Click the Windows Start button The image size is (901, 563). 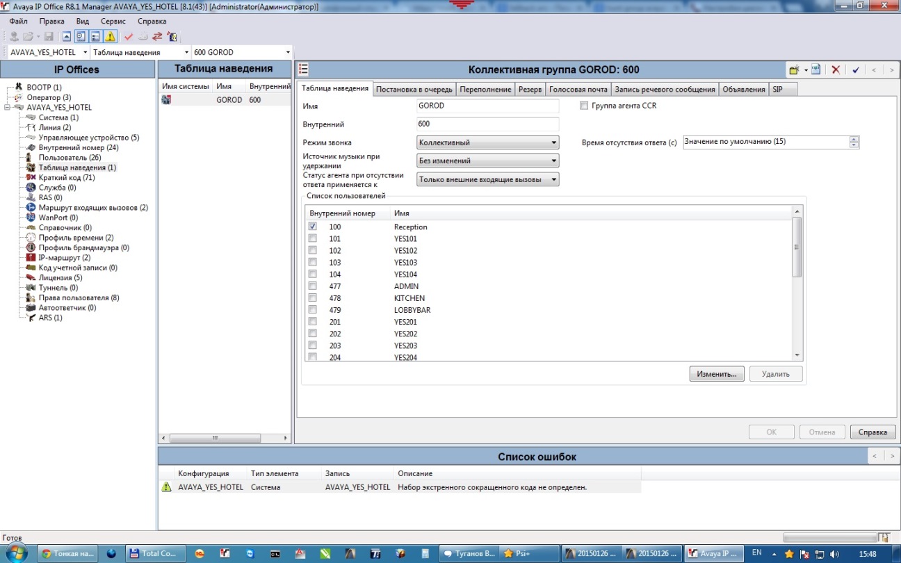pyautogui.click(x=15, y=553)
